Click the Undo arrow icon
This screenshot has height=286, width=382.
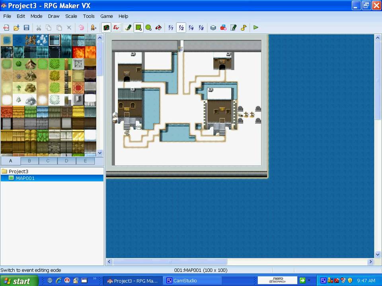pos(81,27)
